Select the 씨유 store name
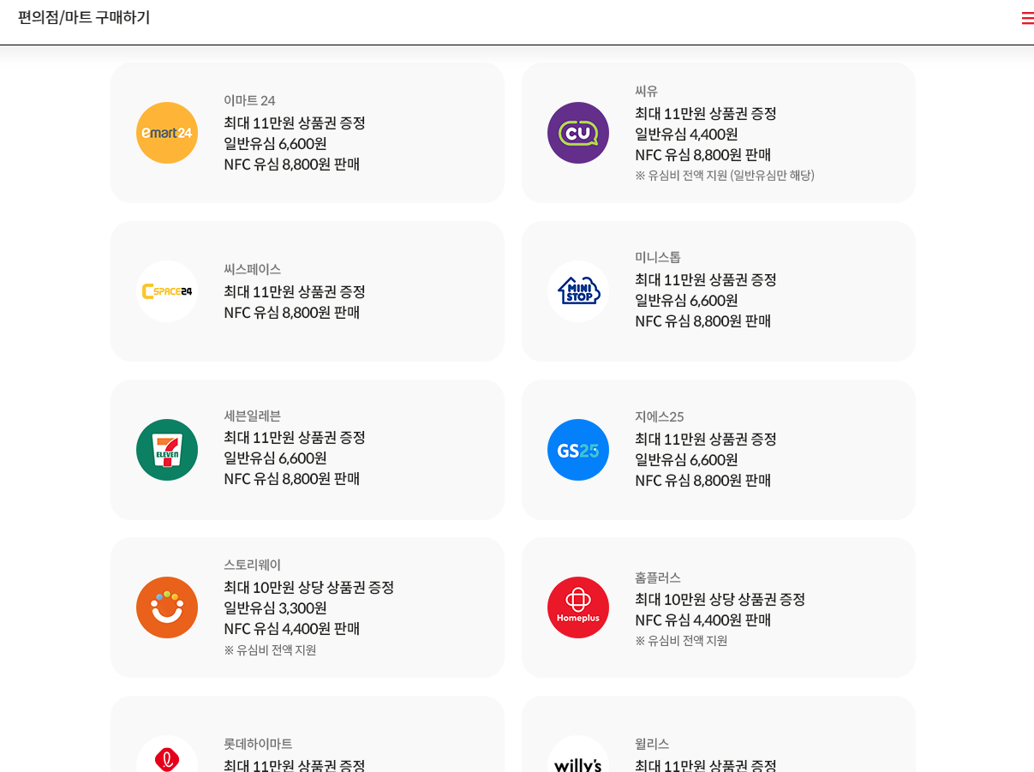 coord(646,91)
